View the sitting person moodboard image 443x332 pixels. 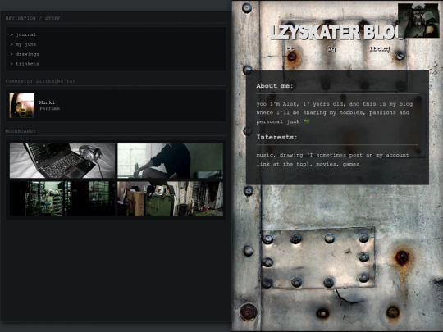[x=170, y=161]
